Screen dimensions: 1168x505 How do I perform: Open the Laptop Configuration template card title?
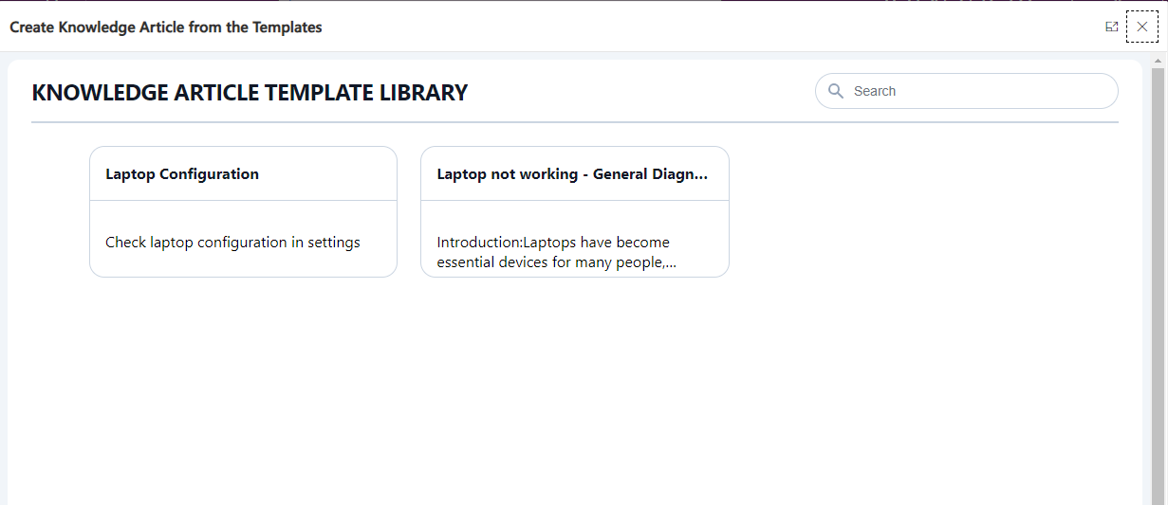point(182,174)
